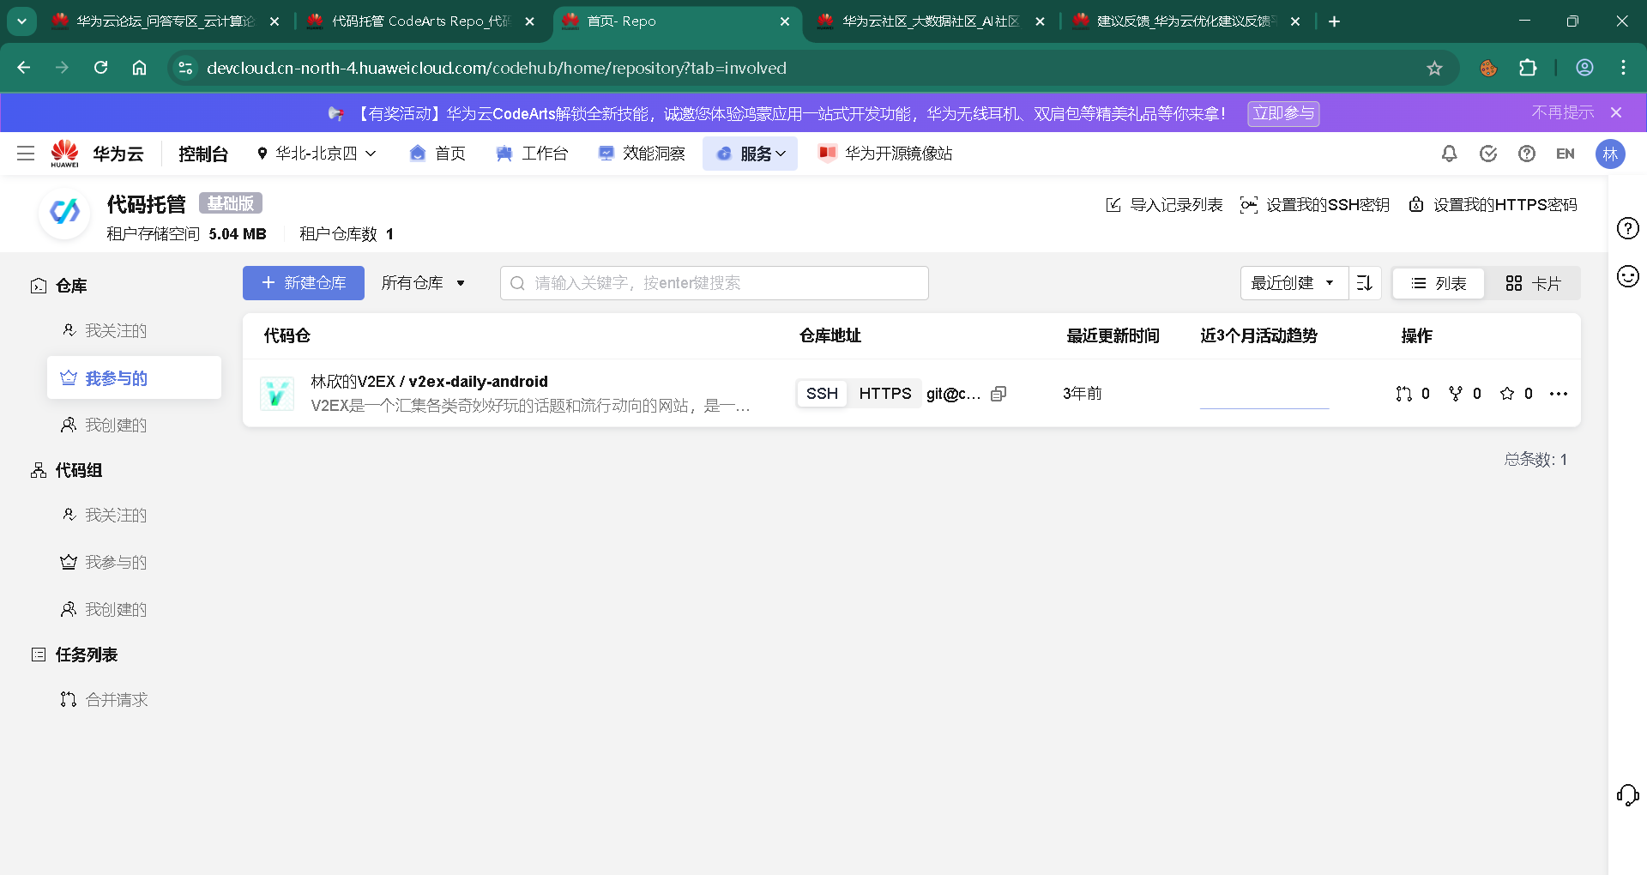Open the notifications bell
Screen dimensions: 1647x875
click(1449, 154)
